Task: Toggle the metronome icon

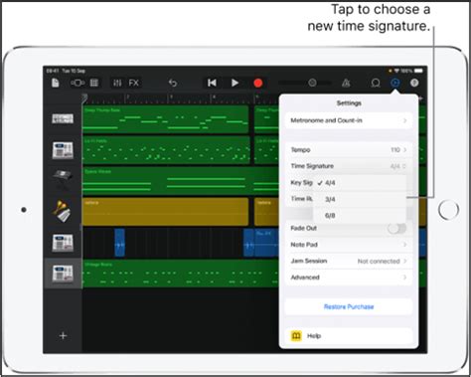Action: [346, 83]
